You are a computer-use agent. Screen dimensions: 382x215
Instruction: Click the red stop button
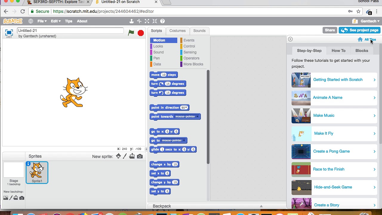point(141,33)
